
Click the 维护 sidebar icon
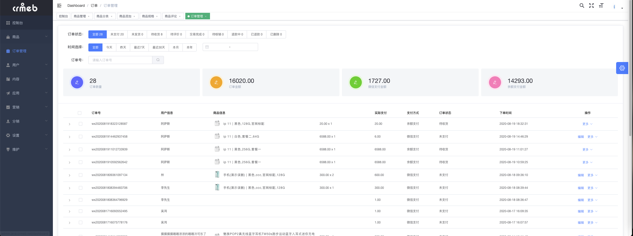[x=8, y=149]
